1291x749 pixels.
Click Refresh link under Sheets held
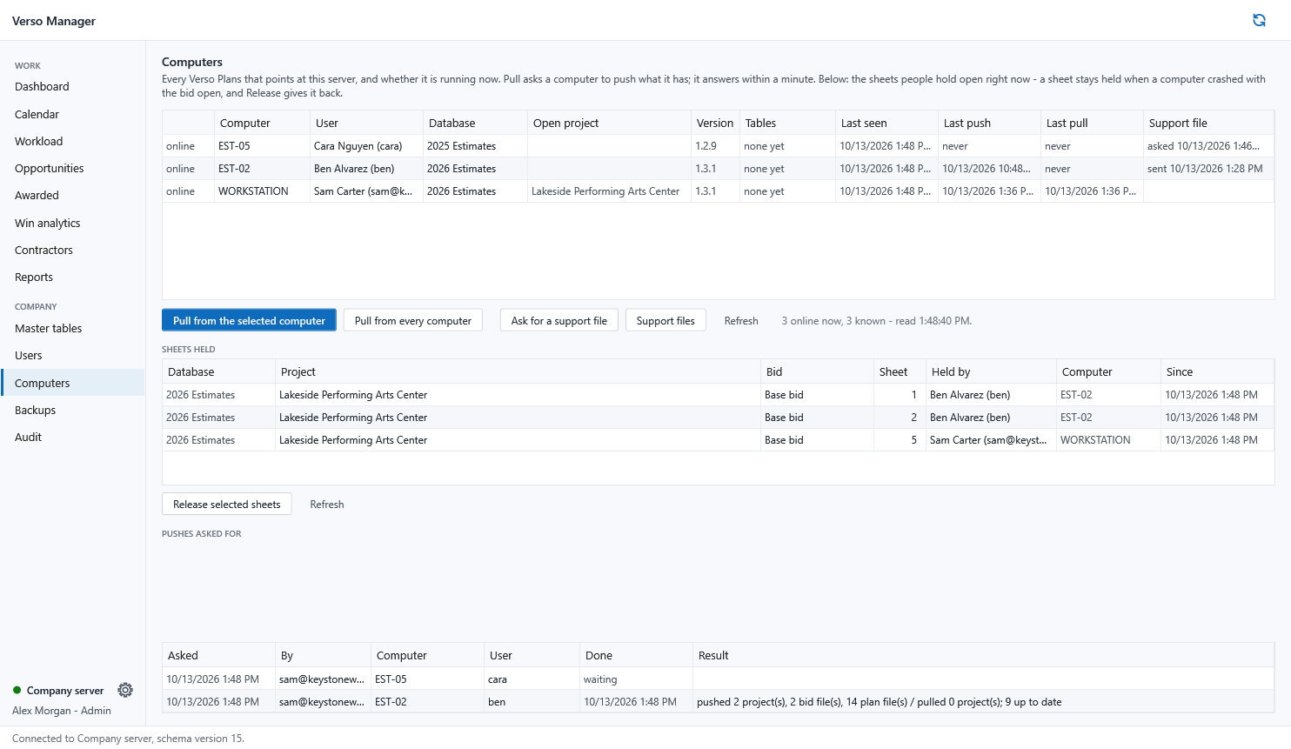(x=327, y=504)
